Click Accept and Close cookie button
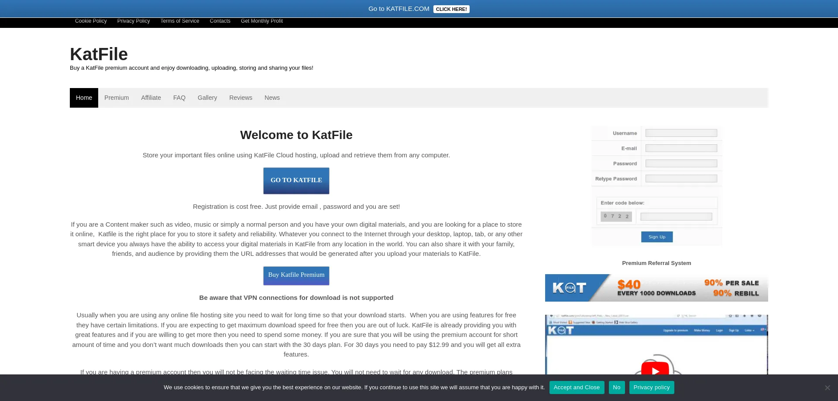 (577, 387)
